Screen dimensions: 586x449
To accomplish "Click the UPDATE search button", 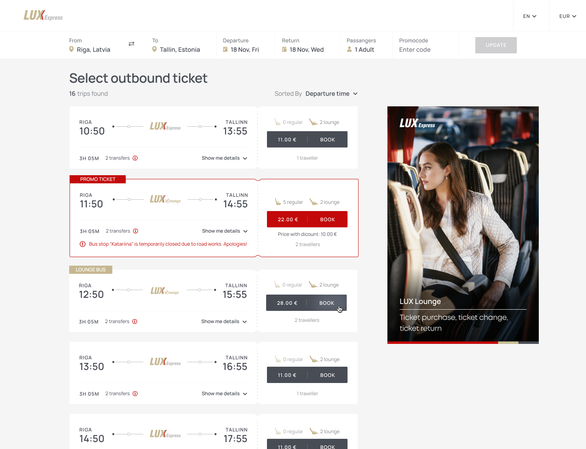I will [x=496, y=45].
